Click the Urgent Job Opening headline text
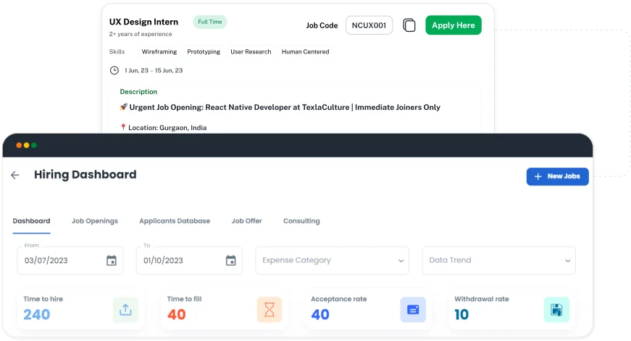The width and height of the screenshot is (631, 341). tap(285, 107)
